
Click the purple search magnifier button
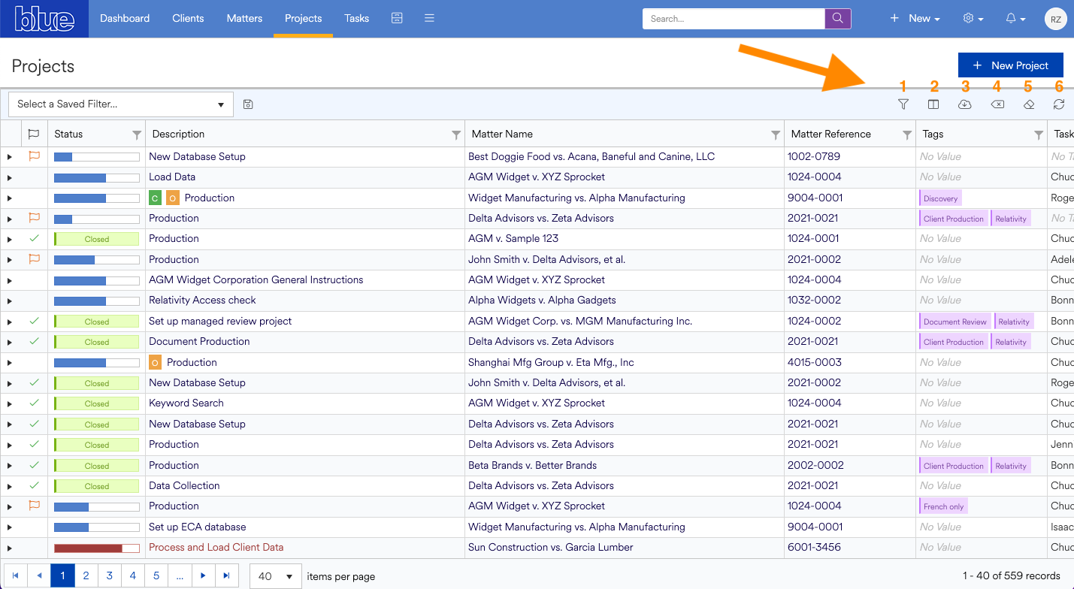(x=838, y=18)
